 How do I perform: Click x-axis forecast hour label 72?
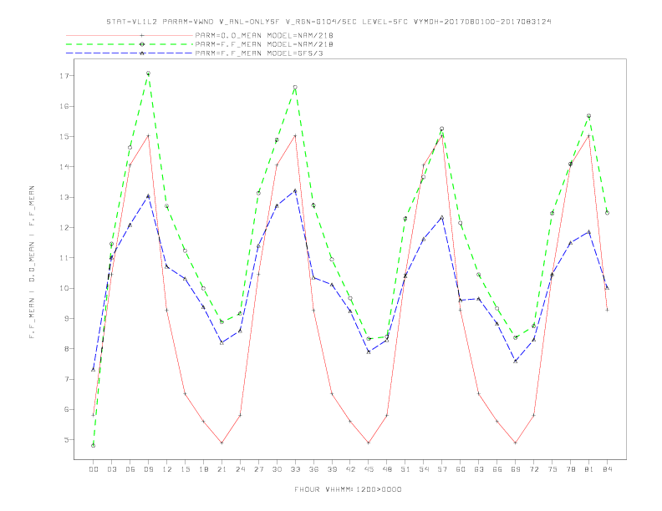533,469
